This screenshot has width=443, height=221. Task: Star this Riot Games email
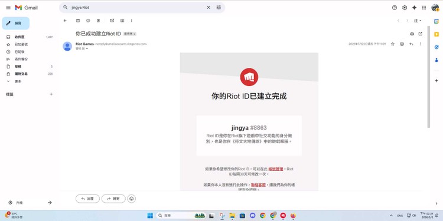tap(392, 44)
